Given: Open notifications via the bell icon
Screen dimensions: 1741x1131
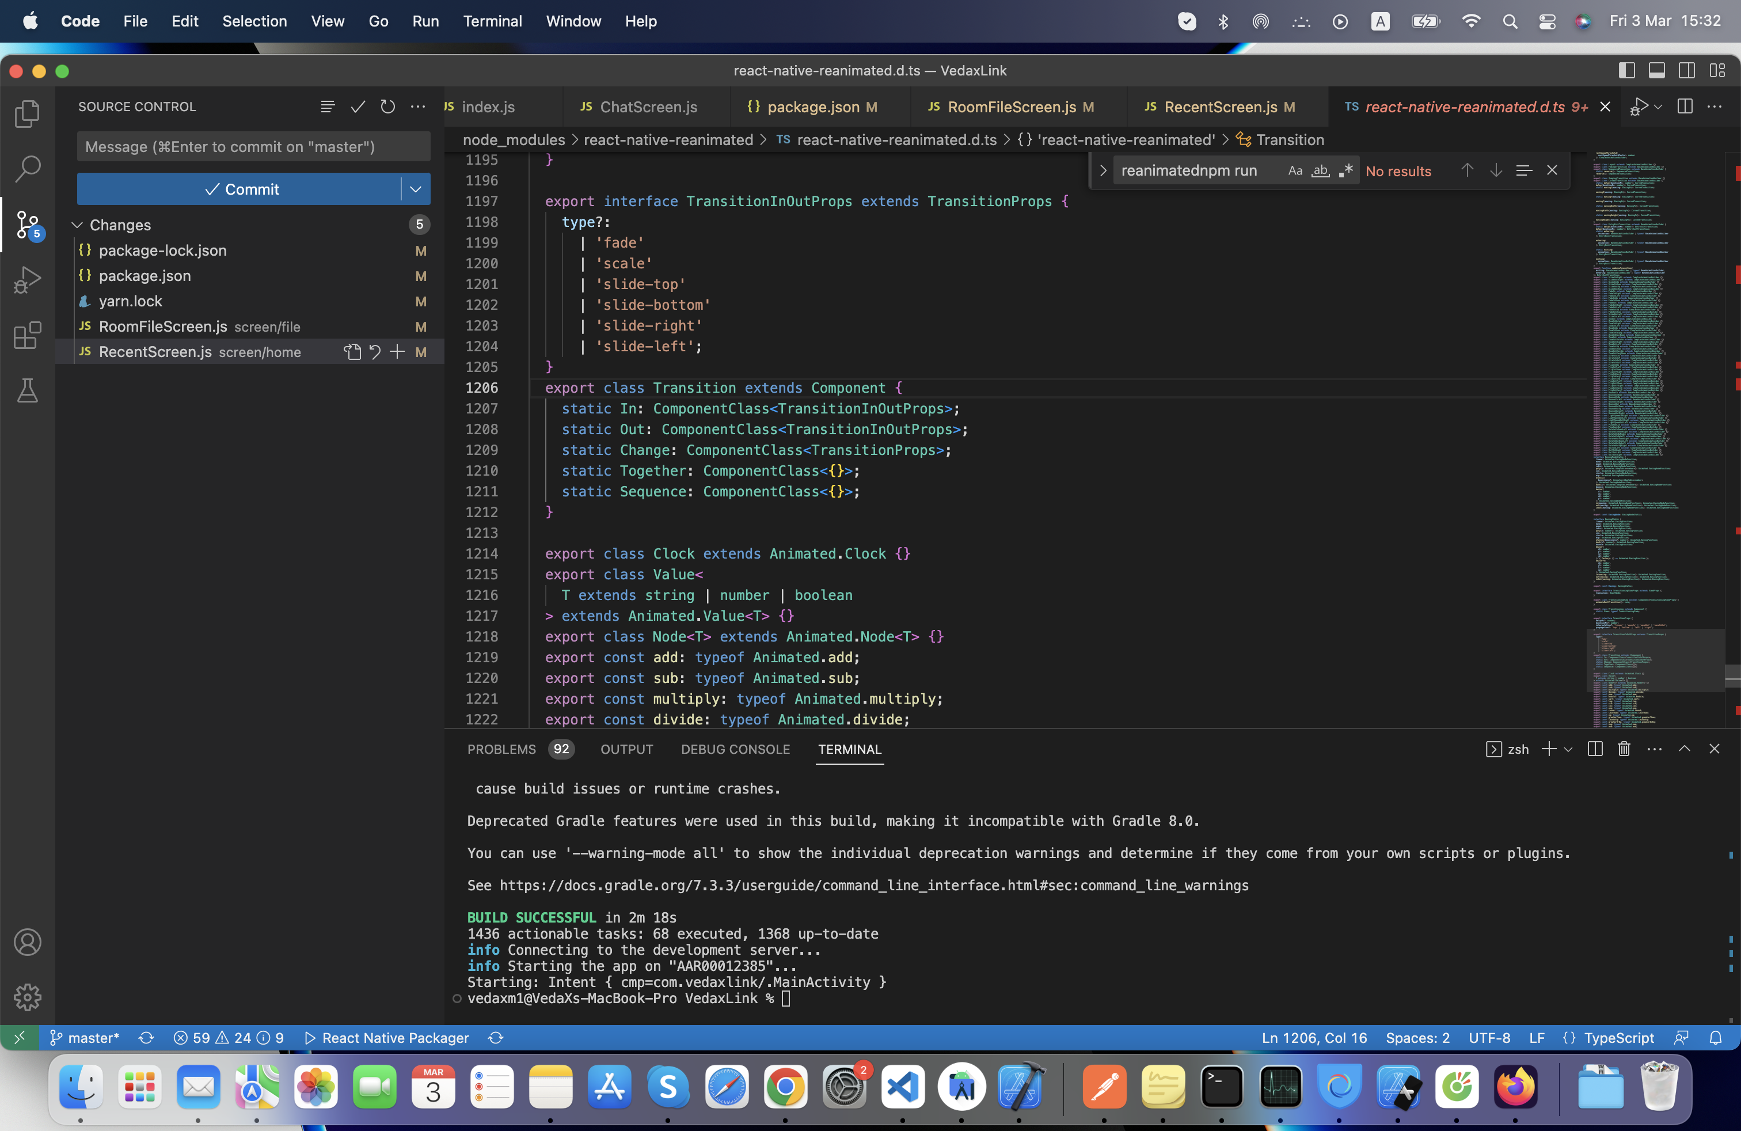Looking at the screenshot, I should pos(1717,1037).
